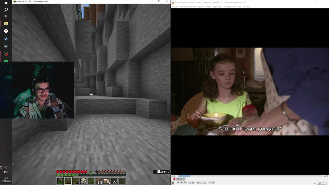Open the Медиа menu in VLC
Screen dimensions: 329x185
coord(175,7)
